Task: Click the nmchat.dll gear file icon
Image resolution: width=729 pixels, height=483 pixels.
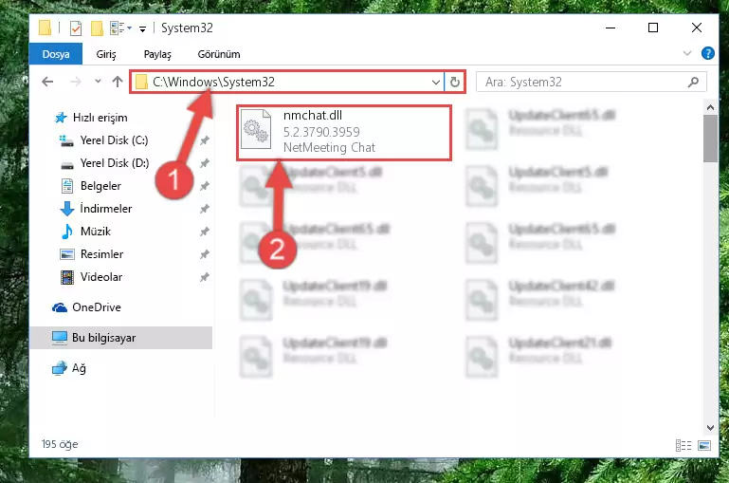Action: point(256,129)
